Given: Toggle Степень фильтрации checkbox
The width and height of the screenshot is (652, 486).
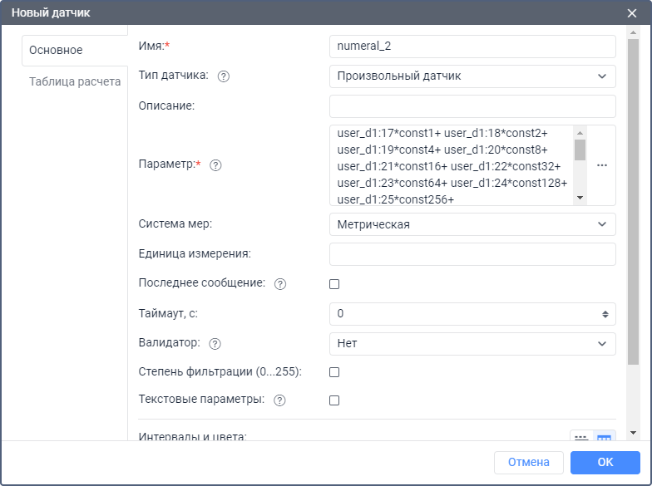Looking at the screenshot, I should click(334, 372).
